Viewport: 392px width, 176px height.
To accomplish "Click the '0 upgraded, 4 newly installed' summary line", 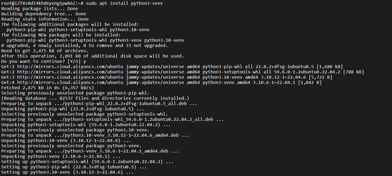I will [85, 46].
